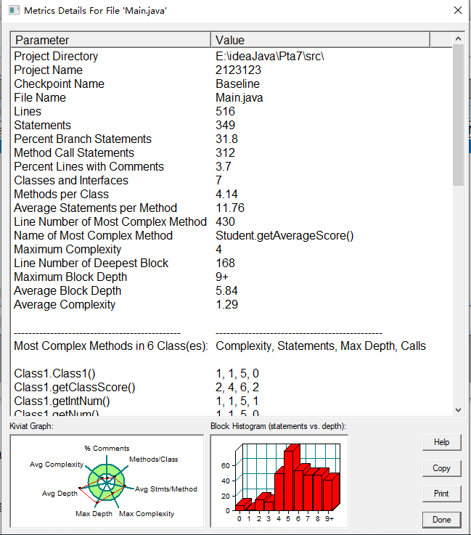Click the Kiviat Graph chart
Screen dimensions: 471x535
click(107, 481)
